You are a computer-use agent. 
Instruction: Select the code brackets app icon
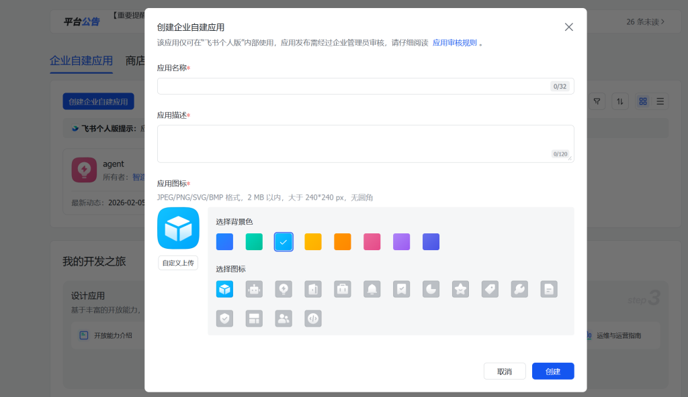(313, 319)
